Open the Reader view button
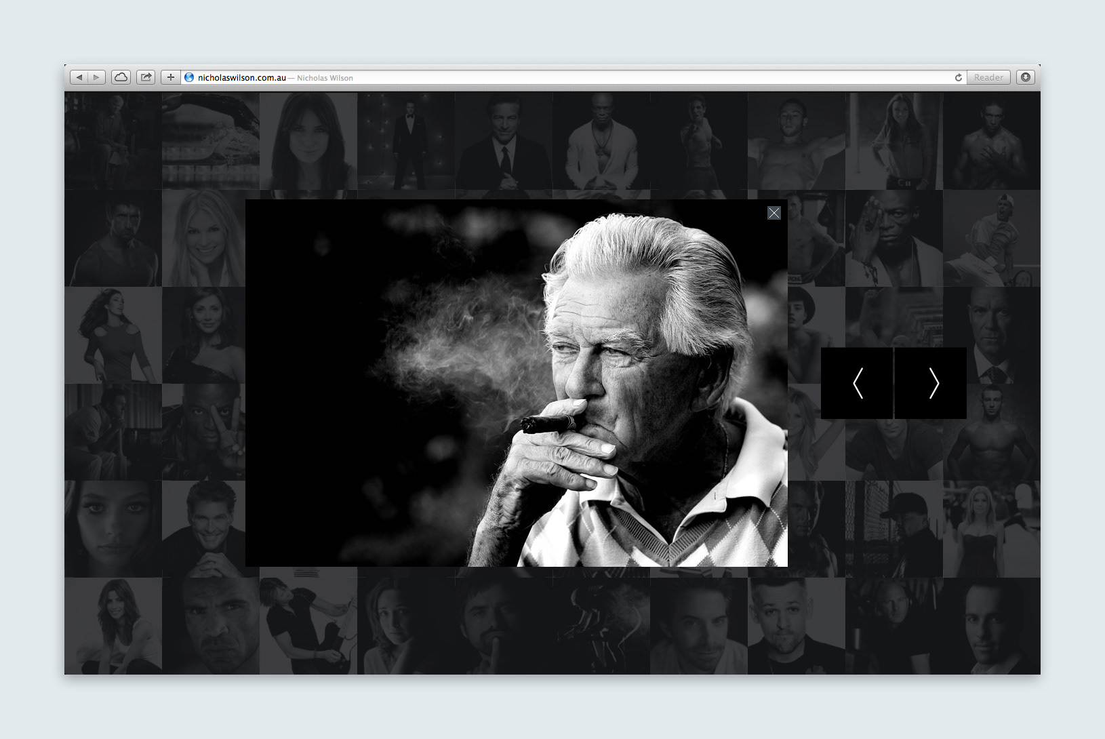This screenshot has width=1105, height=739. (988, 77)
